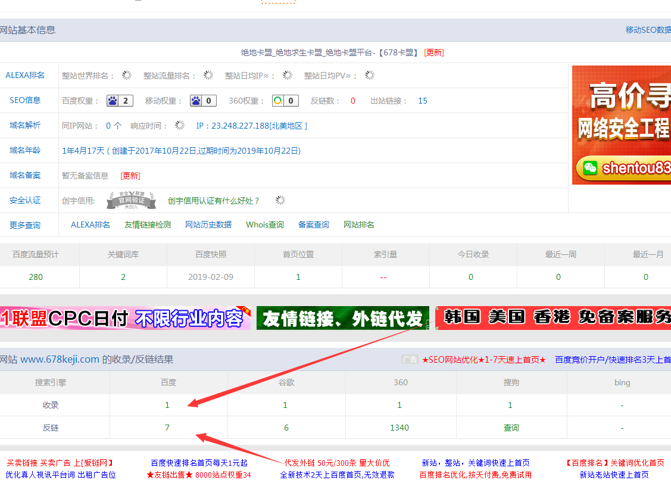Open the 联盟CPC日付 banner ad
Screen dimensions: 671x480
[125, 318]
